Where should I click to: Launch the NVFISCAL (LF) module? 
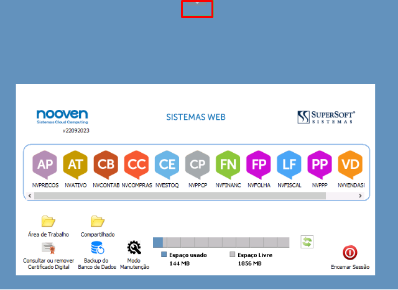click(289, 165)
